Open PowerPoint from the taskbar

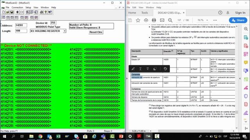121,136
